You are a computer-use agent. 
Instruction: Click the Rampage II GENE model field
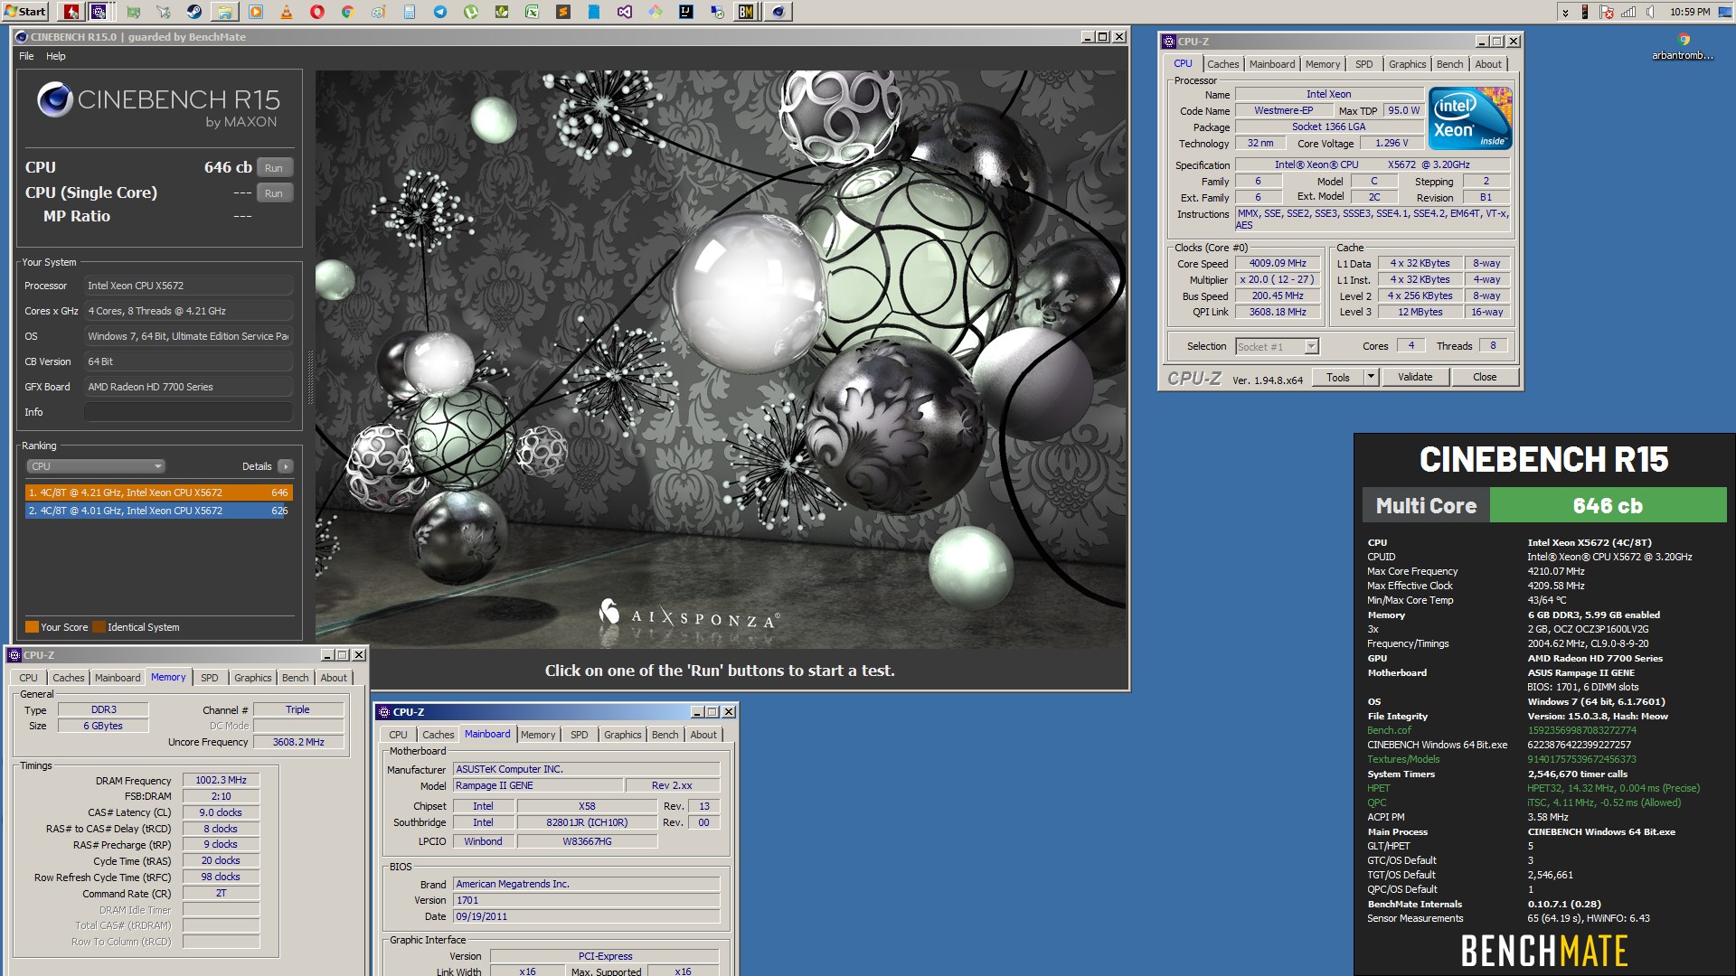(x=537, y=785)
